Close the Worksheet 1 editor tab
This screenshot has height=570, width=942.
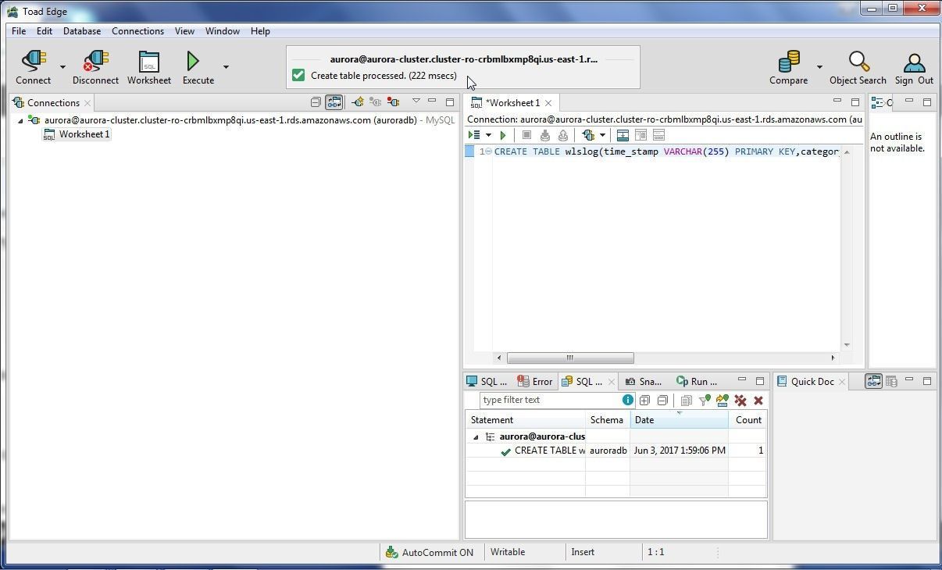pos(548,103)
